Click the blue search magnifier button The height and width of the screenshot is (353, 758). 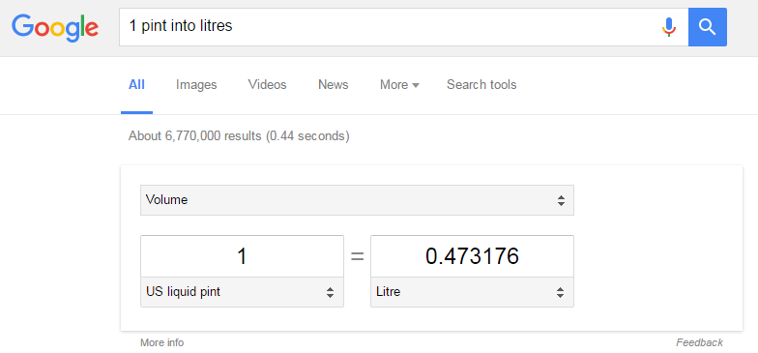click(x=708, y=27)
